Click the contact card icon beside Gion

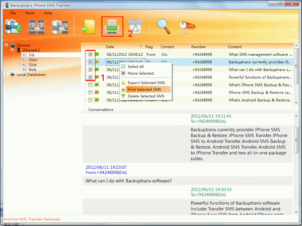pos(25,60)
